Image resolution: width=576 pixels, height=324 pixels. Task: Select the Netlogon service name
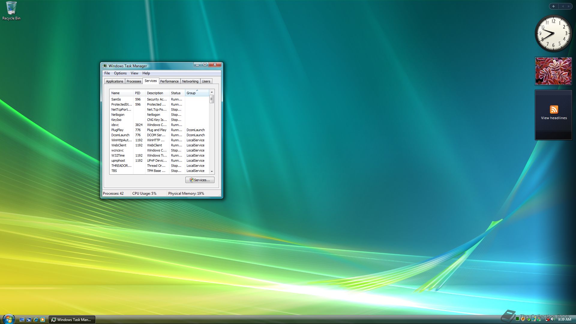pyautogui.click(x=118, y=115)
